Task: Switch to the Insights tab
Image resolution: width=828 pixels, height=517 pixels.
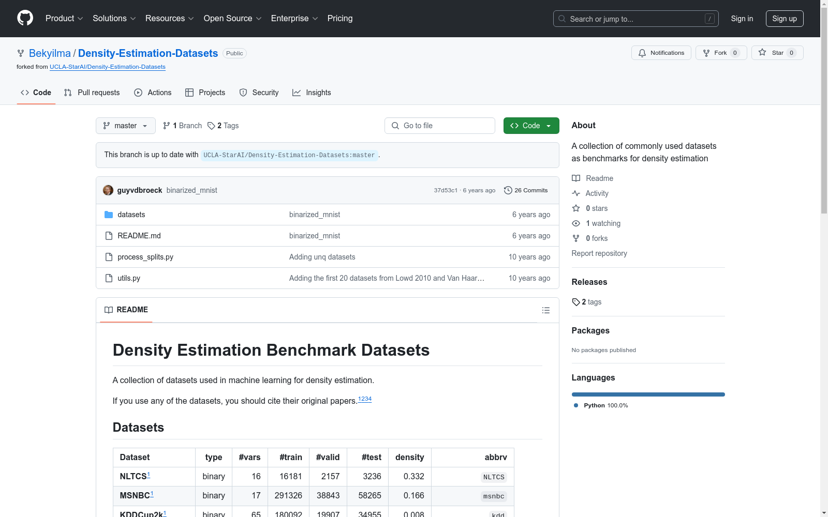Action: (x=312, y=93)
